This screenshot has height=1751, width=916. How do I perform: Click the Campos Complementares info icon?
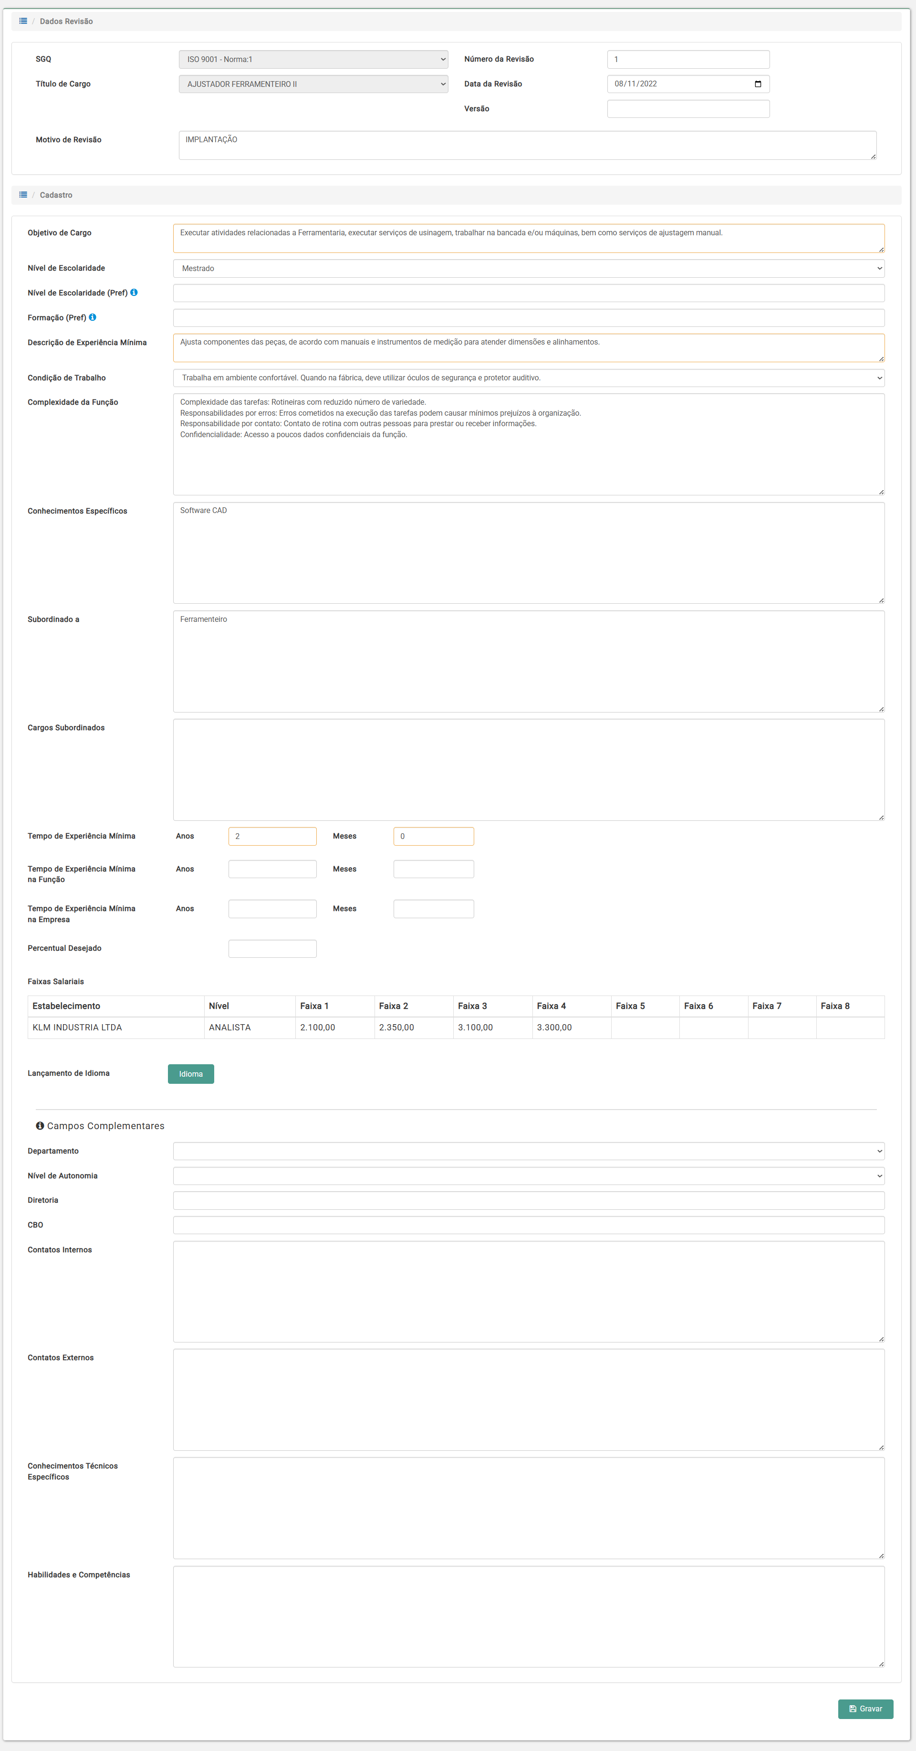coord(40,1126)
